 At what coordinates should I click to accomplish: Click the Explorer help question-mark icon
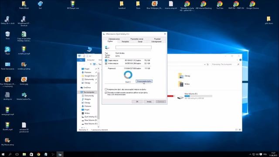click(x=240, y=60)
